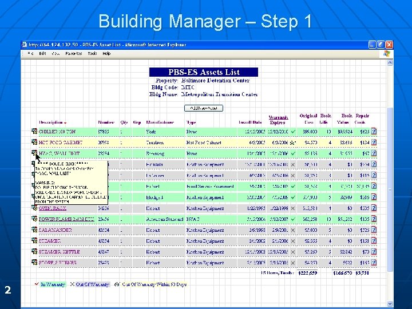Image resolution: width=412 pixels, height=309 pixels.
Task: Click work order icon on American Standard row
Action: (x=34, y=219)
